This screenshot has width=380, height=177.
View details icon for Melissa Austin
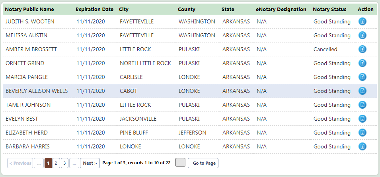[362, 35]
